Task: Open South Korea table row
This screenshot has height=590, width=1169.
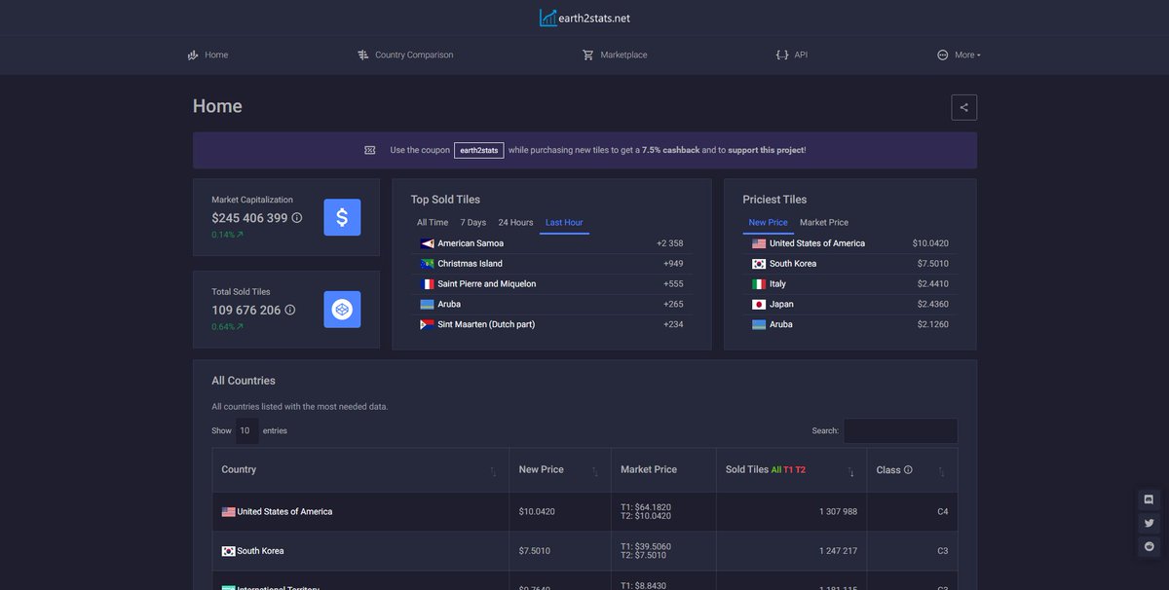Action: point(584,551)
